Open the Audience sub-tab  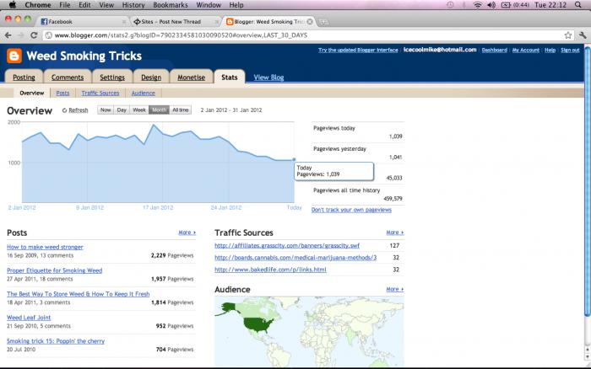(144, 93)
